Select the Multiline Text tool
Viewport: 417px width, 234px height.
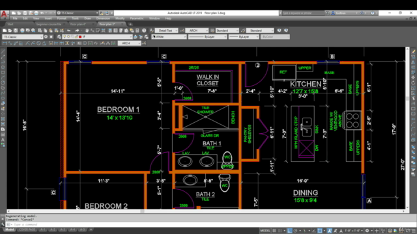[x=3, y=140]
